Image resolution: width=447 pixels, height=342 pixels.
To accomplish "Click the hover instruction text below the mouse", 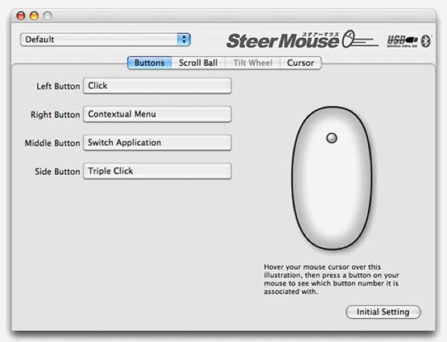I will 331,279.
